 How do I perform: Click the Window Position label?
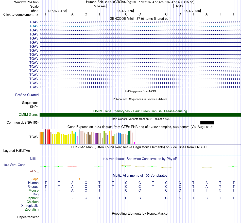[x=26, y=2]
